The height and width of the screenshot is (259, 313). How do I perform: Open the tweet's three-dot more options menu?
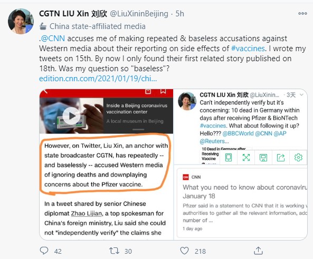click(302, 14)
